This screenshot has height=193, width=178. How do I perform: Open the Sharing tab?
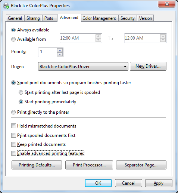coord(33,18)
